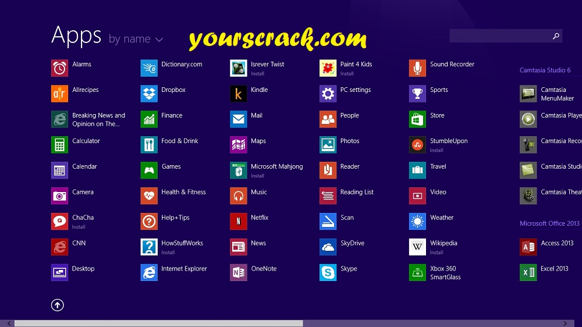
Task: Open the PC settings gear icon
Action: pos(328,94)
